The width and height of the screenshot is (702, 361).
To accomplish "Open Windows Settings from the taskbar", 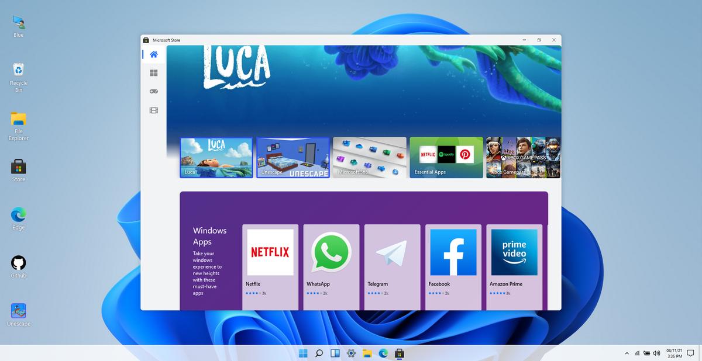I will (x=351, y=353).
